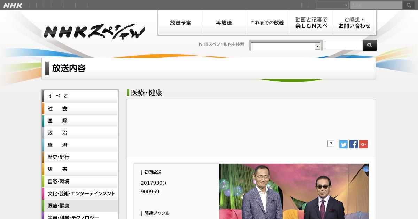Click the 放送内容 page heading
Image resolution: width=418 pixels, height=219 pixels.
[x=69, y=68]
